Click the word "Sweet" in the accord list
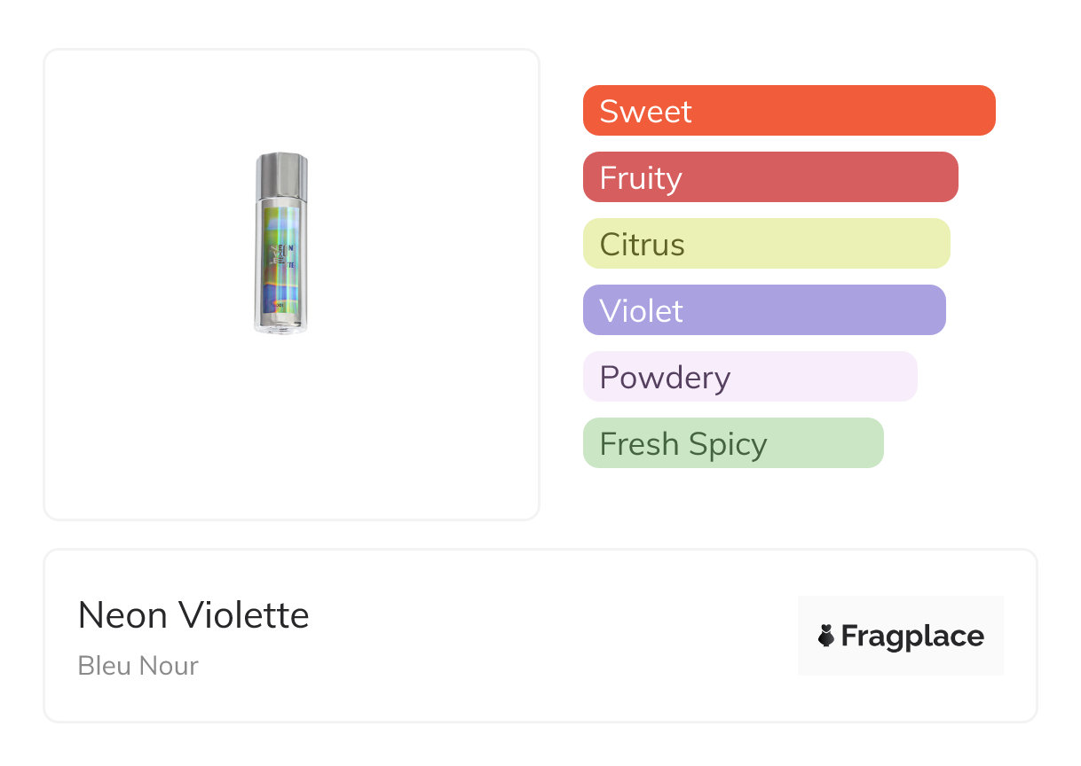The height and width of the screenshot is (766, 1081). 645,111
